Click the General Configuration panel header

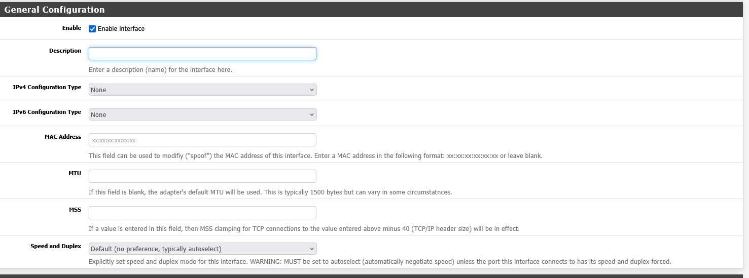(x=55, y=10)
